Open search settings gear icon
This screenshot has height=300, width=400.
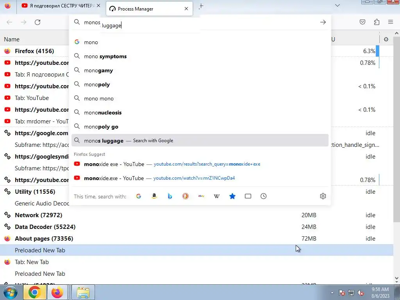click(x=323, y=196)
